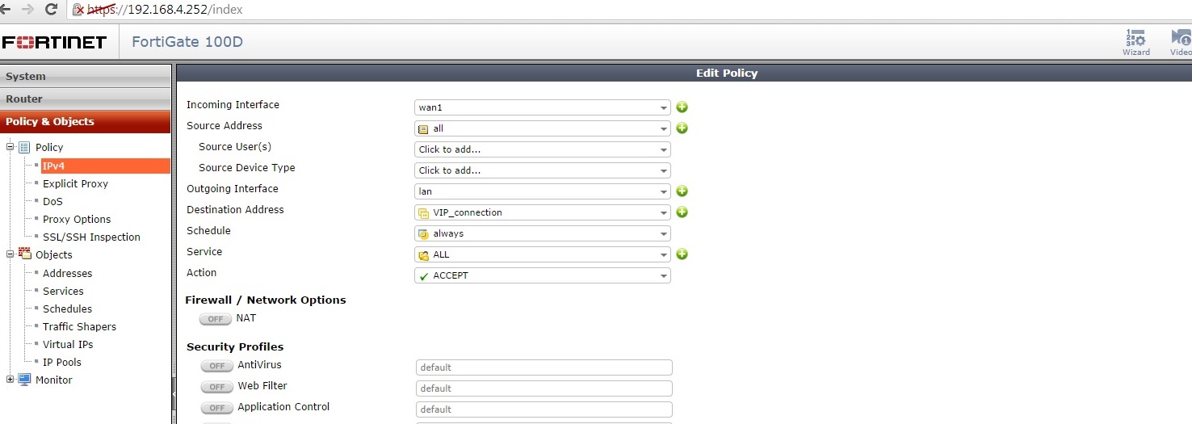This screenshot has height=424, width=1192.
Task: Go to Virtual IPs page
Action: pyautogui.click(x=68, y=344)
